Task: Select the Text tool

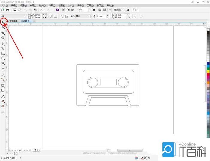Action: (3, 69)
